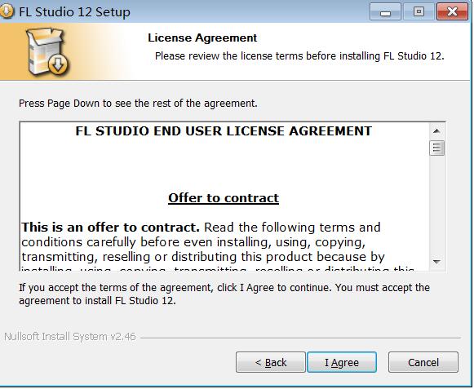Click the license scrollbar thumb grip
The width and height of the screenshot is (474, 389).
click(x=436, y=148)
